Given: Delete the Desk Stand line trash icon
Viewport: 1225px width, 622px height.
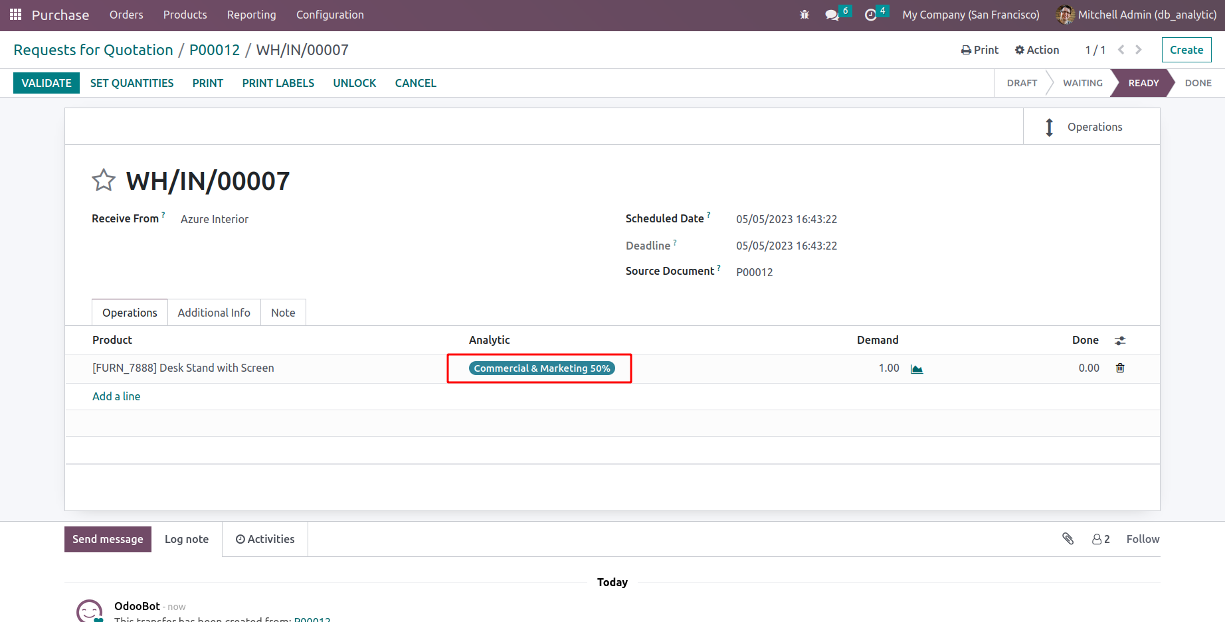Looking at the screenshot, I should point(1120,368).
